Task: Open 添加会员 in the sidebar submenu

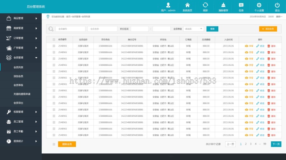Action: tap(18, 76)
